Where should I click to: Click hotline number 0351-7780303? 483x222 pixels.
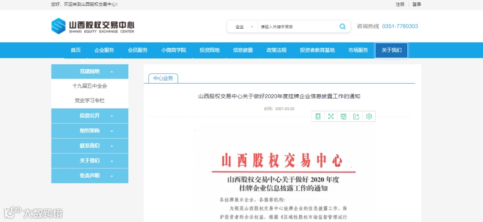coord(400,26)
